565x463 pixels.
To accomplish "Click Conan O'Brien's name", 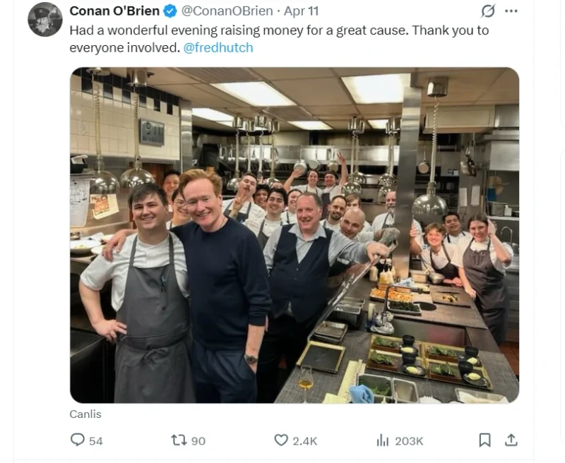I will click(x=114, y=11).
